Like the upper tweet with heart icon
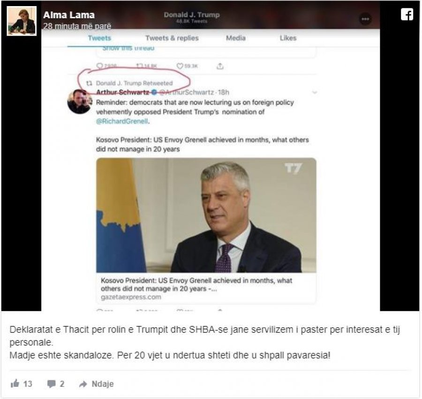The height and width of the screenshot is (399, 422). (180, 66)
